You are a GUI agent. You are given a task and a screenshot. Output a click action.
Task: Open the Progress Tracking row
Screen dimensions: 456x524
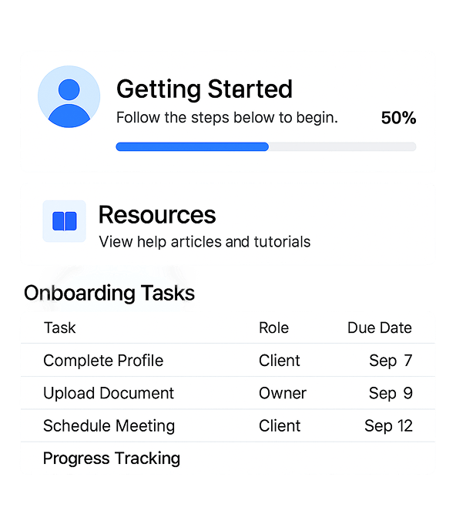click(228, 458)
